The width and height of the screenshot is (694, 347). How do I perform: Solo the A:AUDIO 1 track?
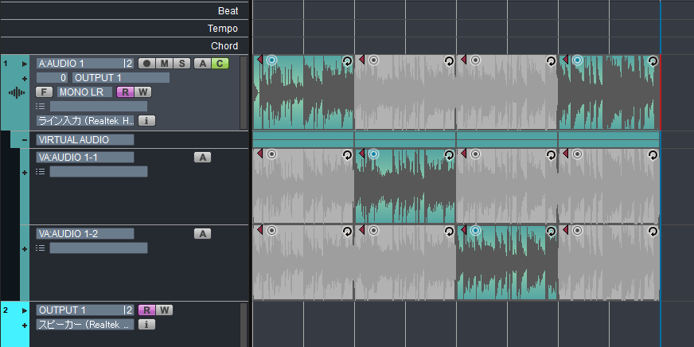(182, 64)
